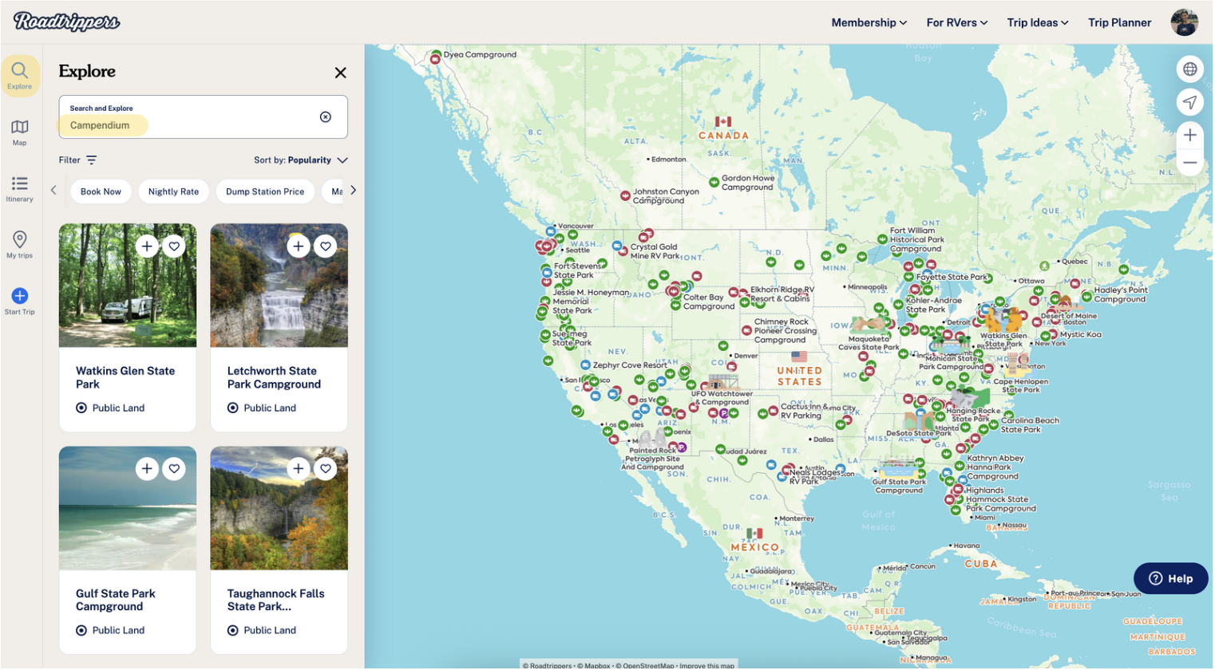Open Letchworth State Park Campground title
The height and width of the screenshot is (670, 1215).
(x=274, y=377)
